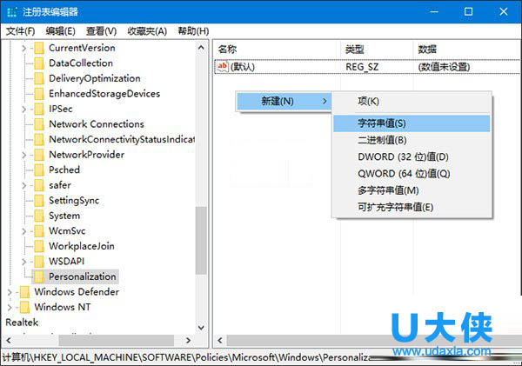
Task: Click the CurrentVersion folder icon
Action: click(x=39, y=48)
